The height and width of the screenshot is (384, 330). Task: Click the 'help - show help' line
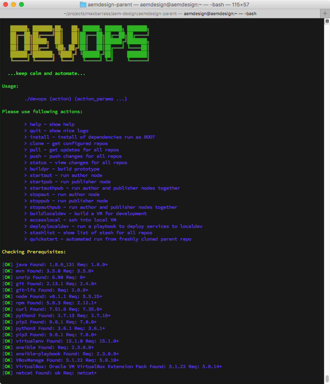(x=49, y=124)
